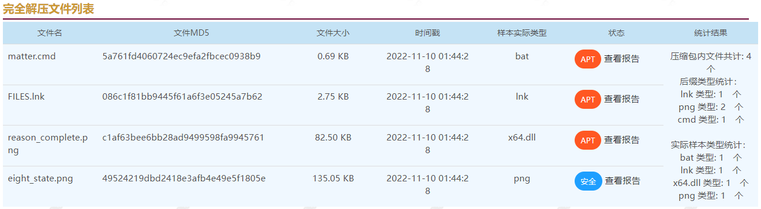Click the 状态 column header
The height and width of the screenshot is (209, 761).
click(x=616, y=33)
